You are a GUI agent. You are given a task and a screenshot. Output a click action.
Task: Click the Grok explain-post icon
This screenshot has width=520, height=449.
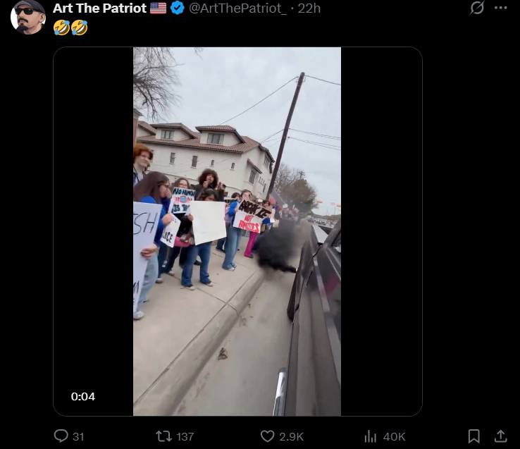477,8
